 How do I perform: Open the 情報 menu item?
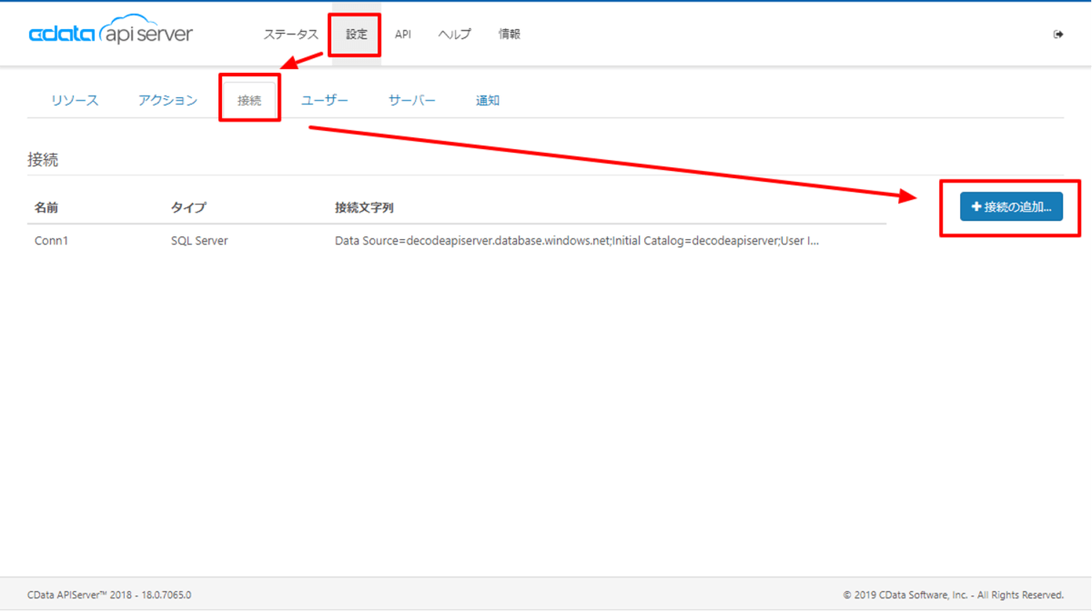(x=510, y=35)
